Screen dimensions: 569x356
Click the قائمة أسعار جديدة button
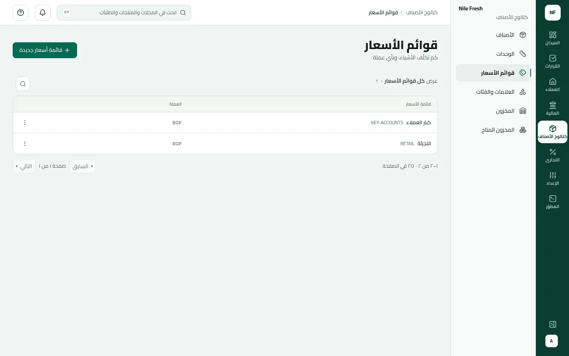coord(45,50)
